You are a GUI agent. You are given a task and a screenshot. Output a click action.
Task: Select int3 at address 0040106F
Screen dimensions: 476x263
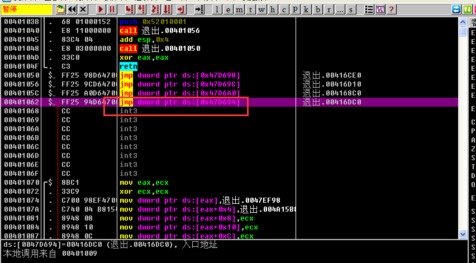pos(128,174)
